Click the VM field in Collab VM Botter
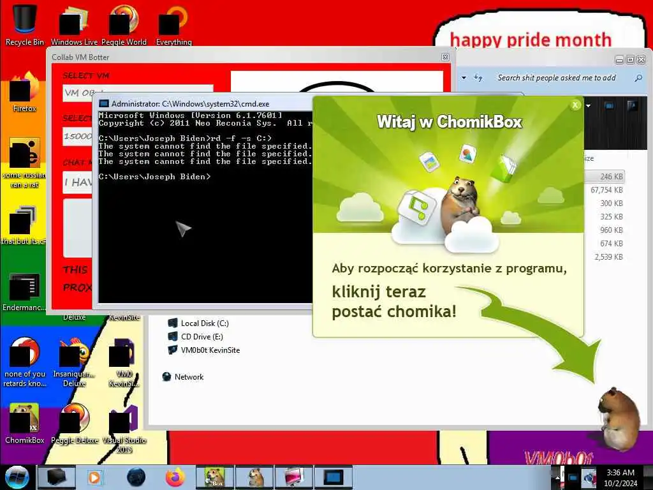 coord(138,93)
